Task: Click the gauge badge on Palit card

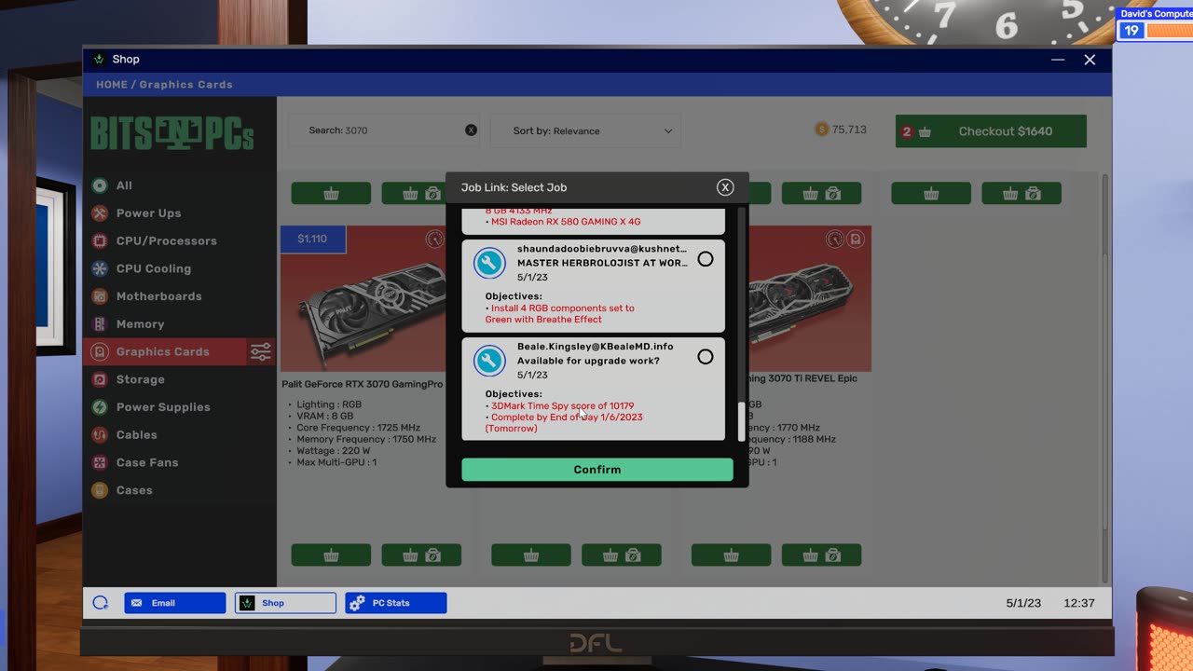Action: (434, 240)
